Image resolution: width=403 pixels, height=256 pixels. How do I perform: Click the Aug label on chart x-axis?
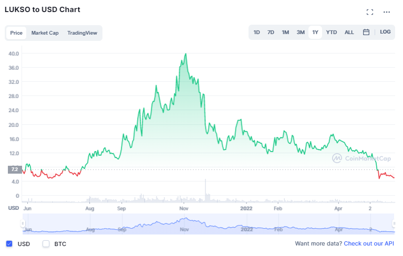[90, 208]
